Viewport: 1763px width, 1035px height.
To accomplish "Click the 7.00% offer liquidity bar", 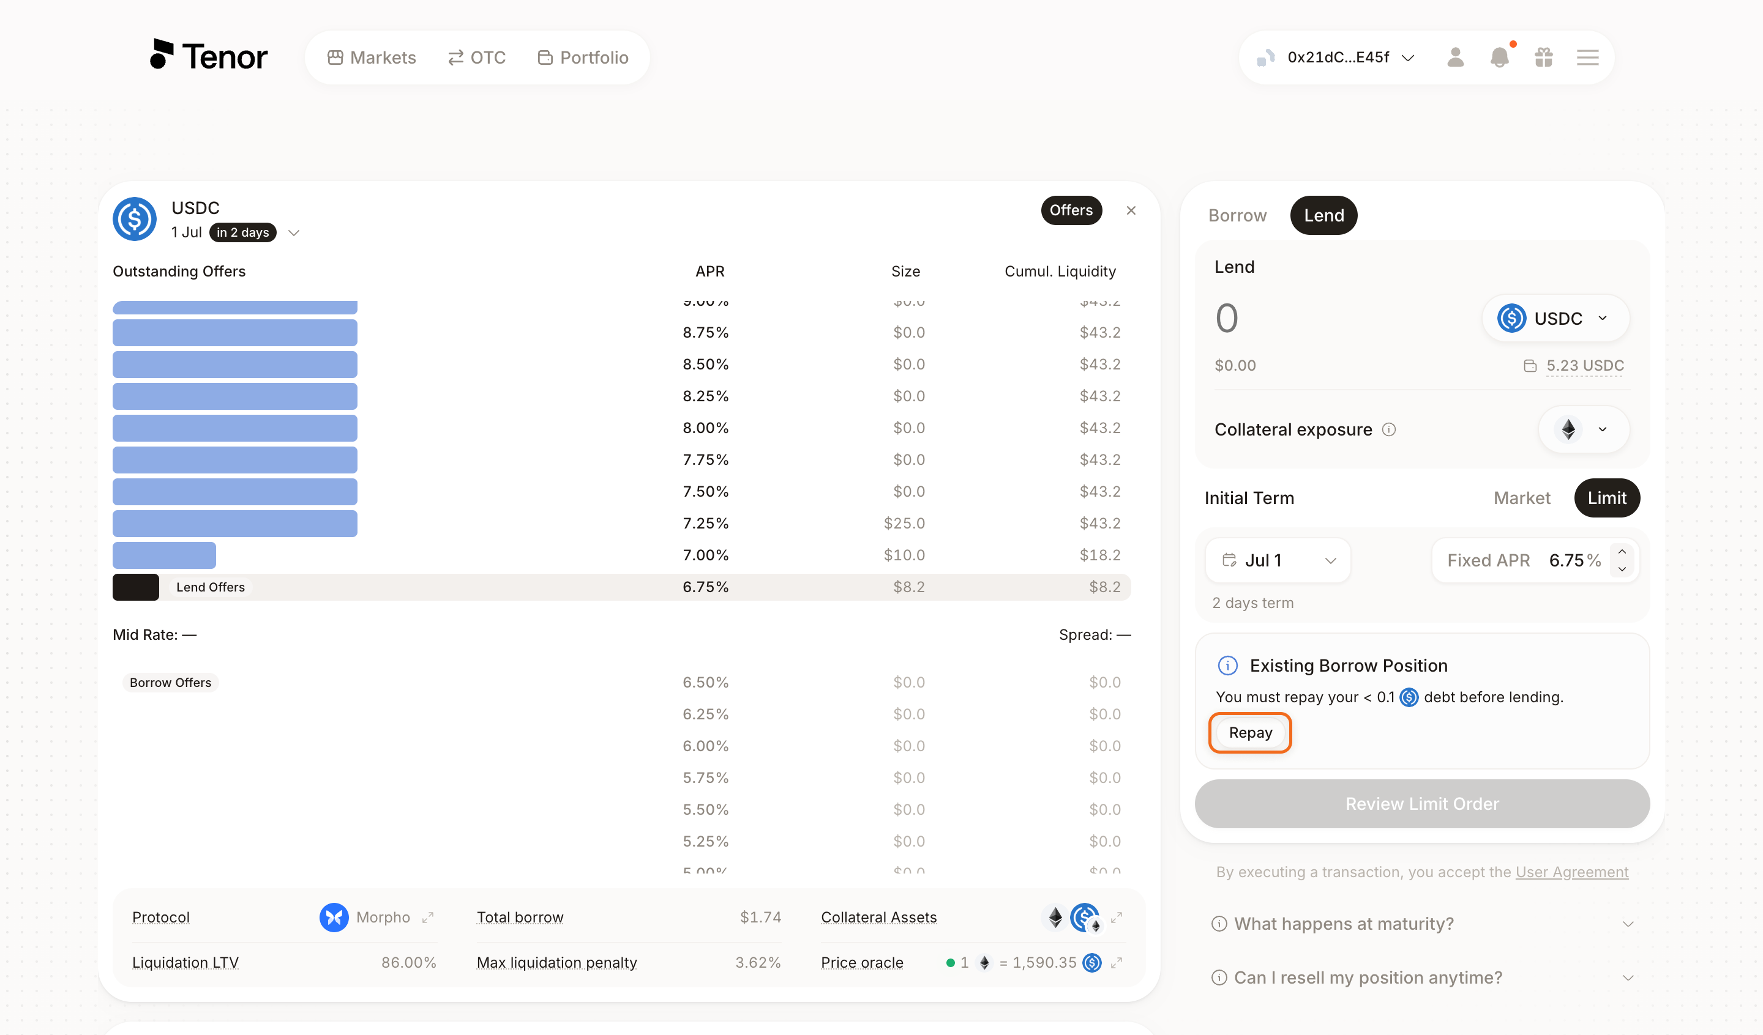I will (165, 555).
